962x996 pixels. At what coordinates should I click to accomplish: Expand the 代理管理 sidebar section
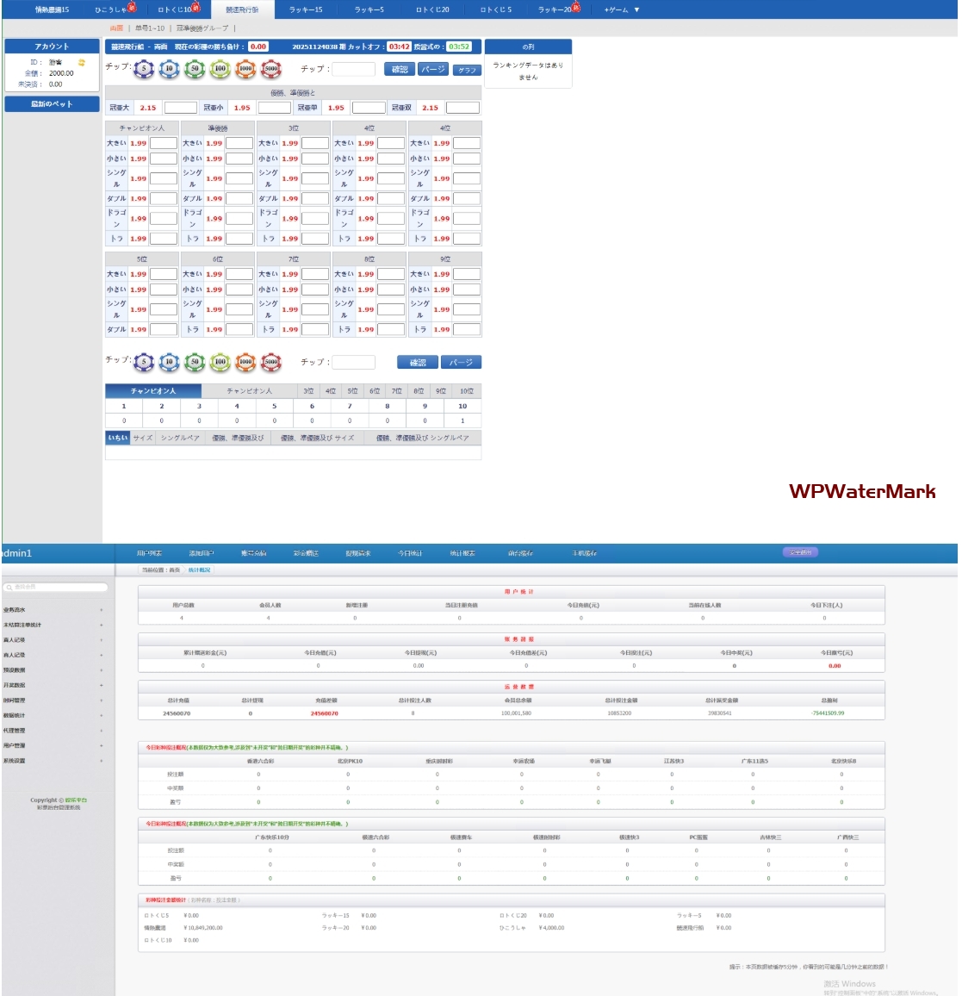click(x=52, y=731)
